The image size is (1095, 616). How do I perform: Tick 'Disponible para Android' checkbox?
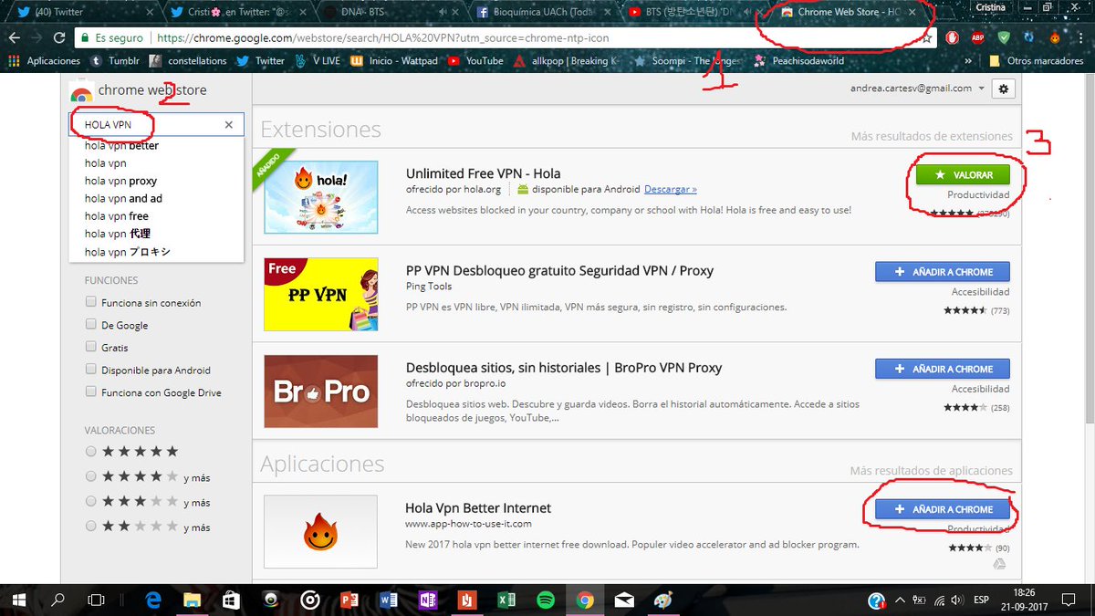[x=90, y=370]
